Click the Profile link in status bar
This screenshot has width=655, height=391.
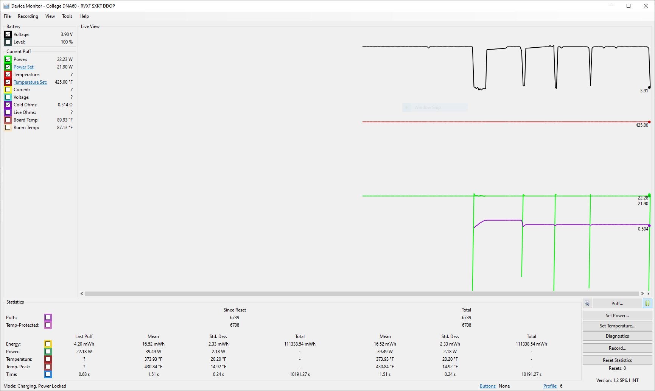pyautogui.click(x=550, y=386)
